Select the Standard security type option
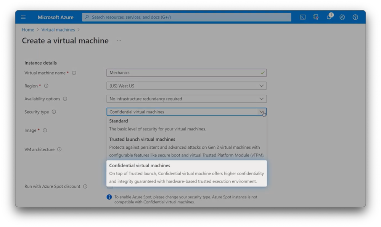The image size is (381, 227). tap(186, 125)
